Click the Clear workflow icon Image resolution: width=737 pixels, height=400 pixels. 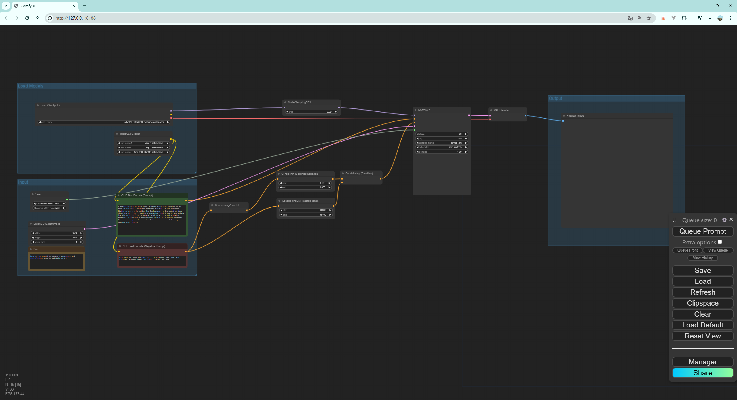point(702,314)
